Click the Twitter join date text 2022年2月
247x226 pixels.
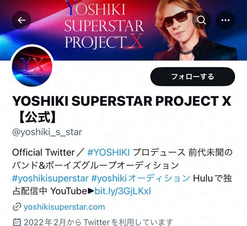click(44, 222)
